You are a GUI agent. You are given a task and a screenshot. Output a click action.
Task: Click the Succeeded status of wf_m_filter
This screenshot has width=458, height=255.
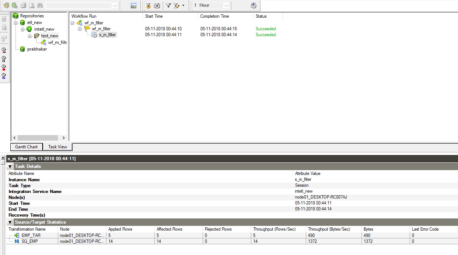265,28
